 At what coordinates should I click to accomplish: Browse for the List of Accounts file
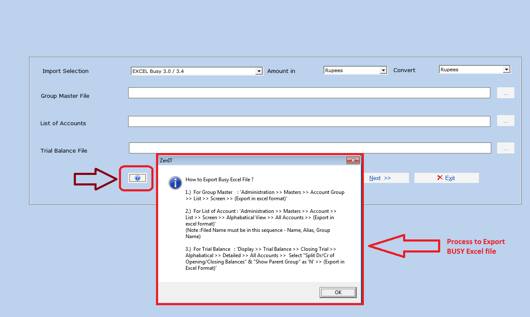(506, 121)
